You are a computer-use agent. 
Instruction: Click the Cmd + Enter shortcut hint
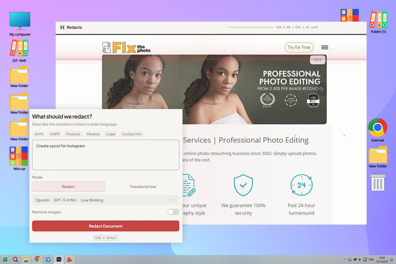[106, 238]
